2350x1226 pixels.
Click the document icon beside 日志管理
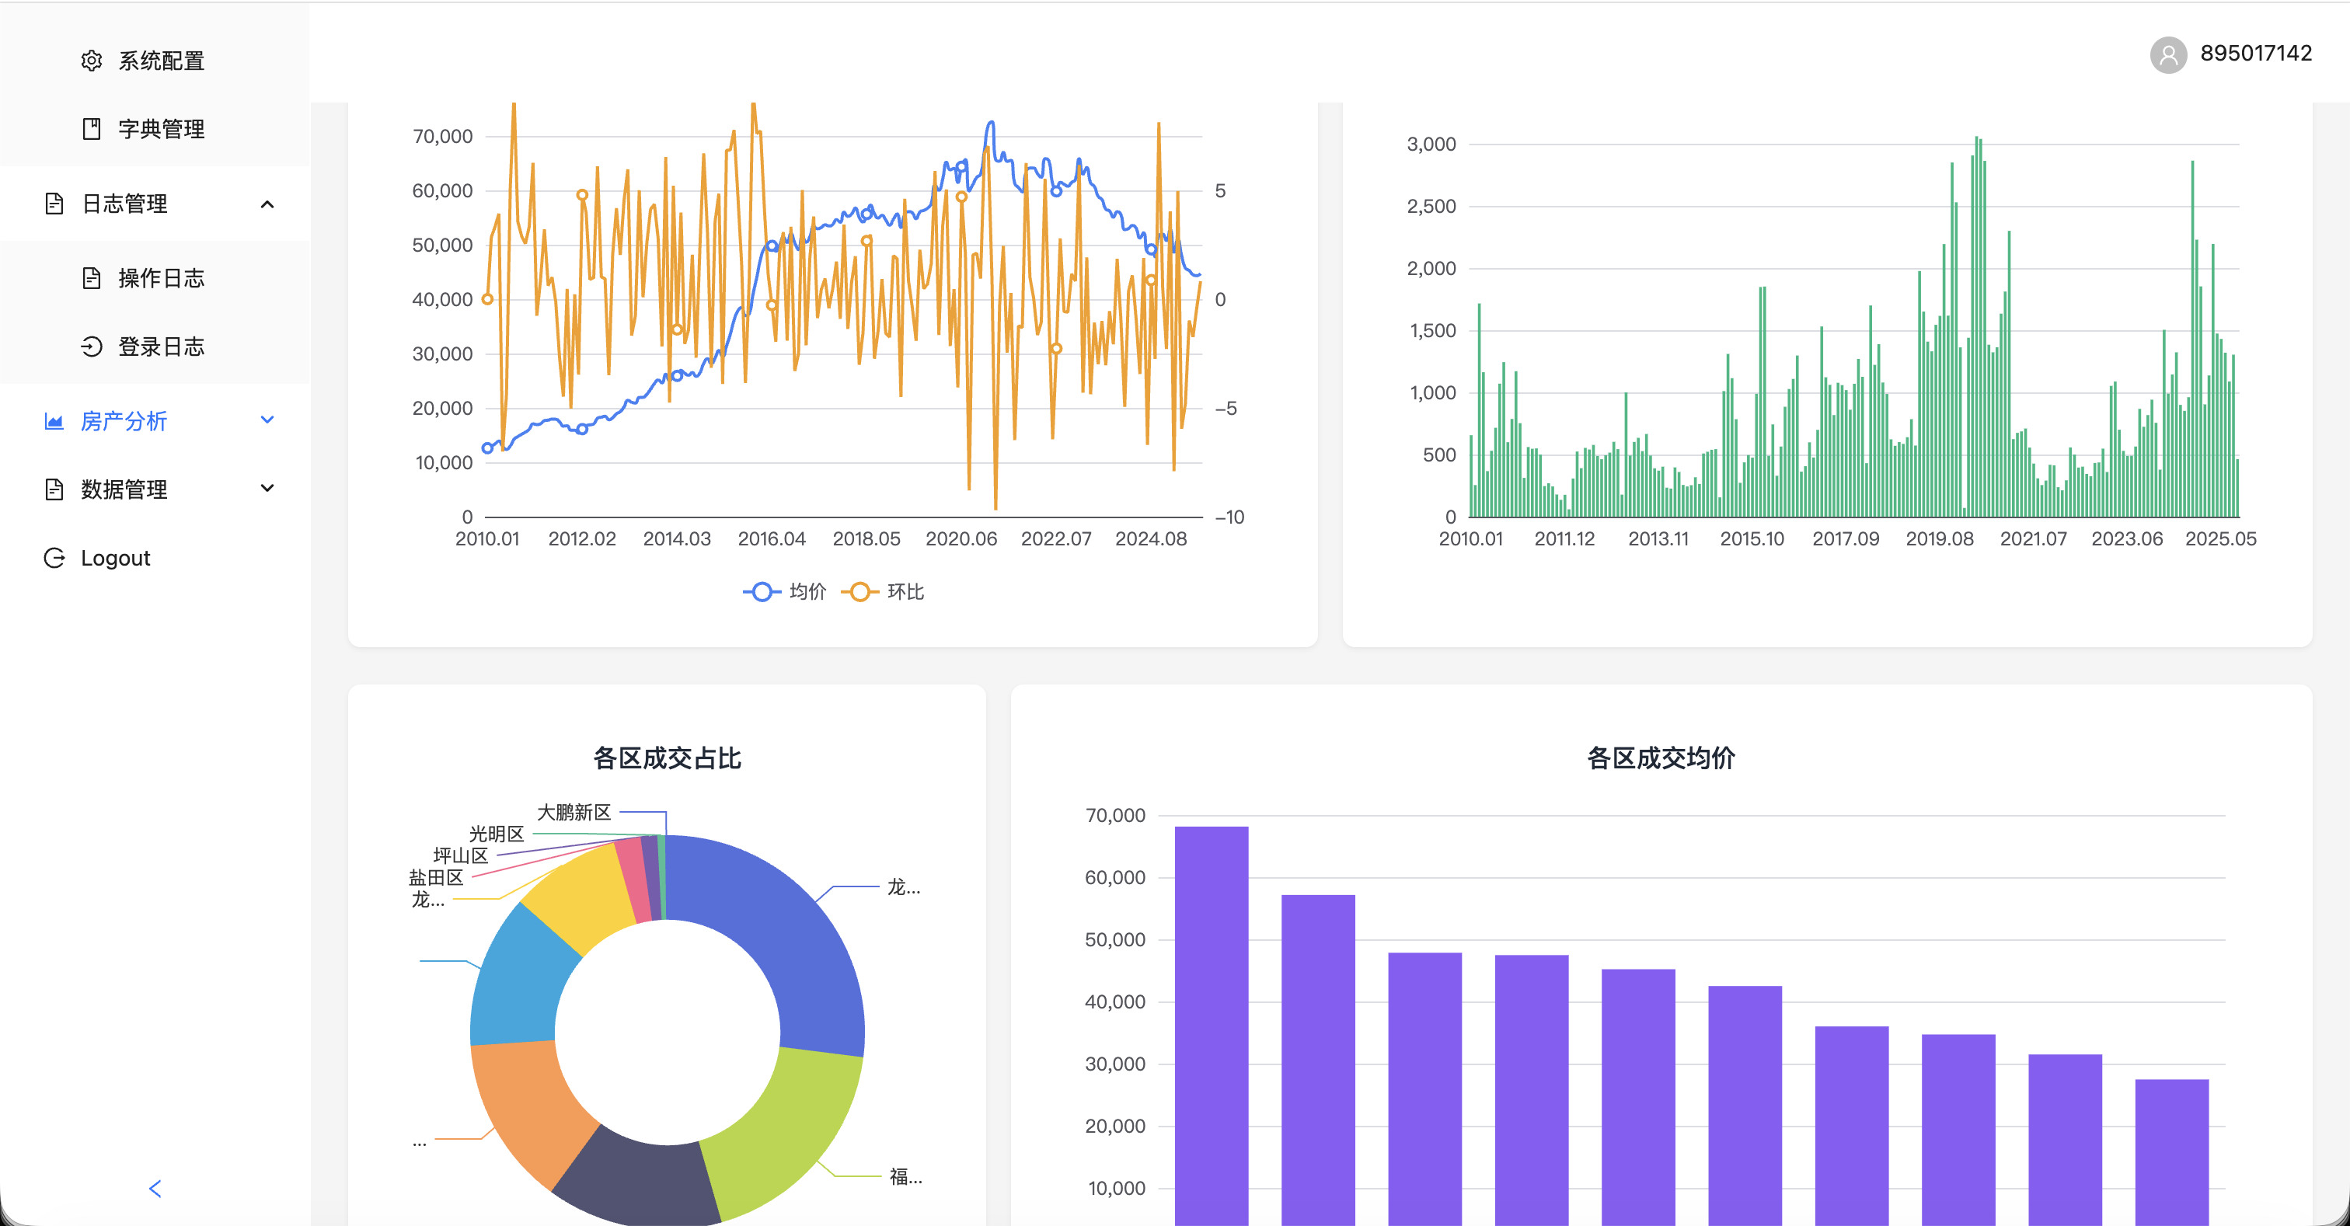pos(54,204)
